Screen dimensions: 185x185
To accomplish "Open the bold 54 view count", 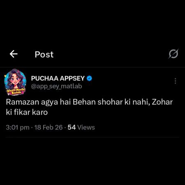I will (72, 127).
